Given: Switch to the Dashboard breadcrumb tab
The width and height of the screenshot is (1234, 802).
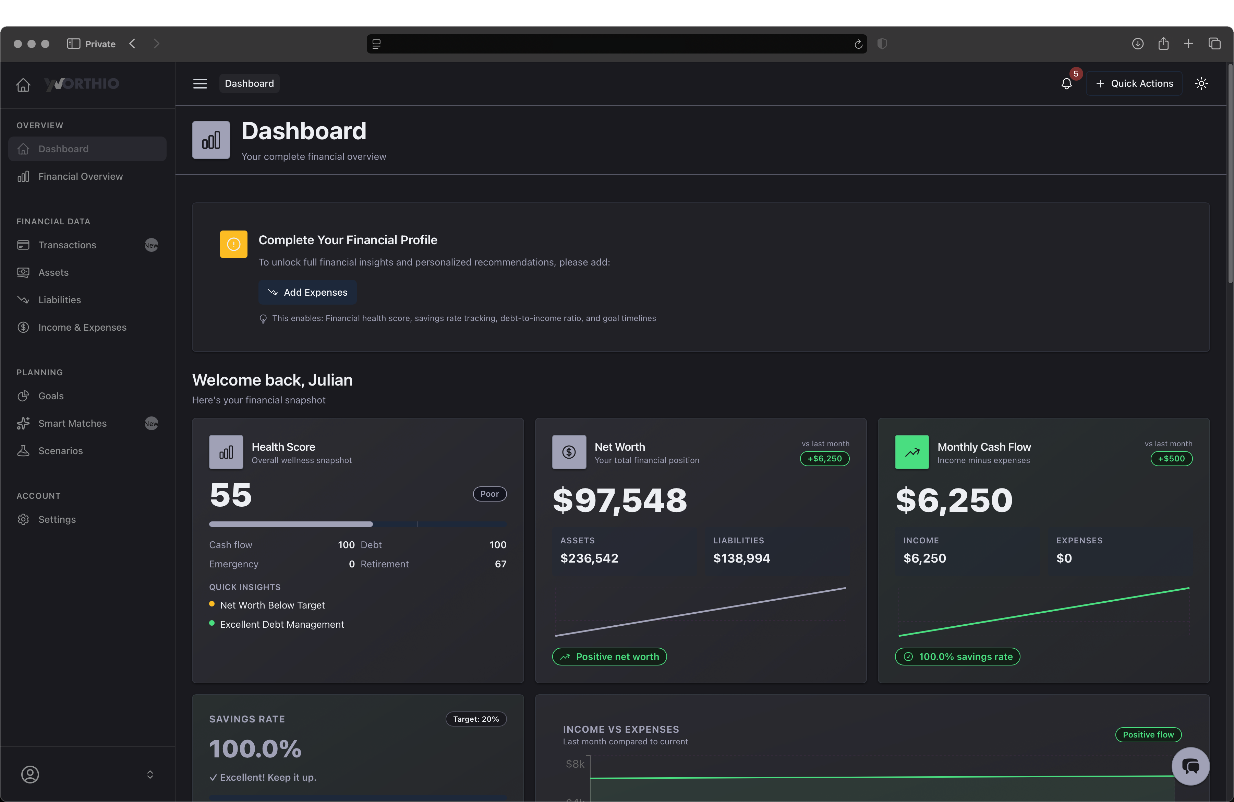Looking at the screenshot, I should tap(250, 83).
